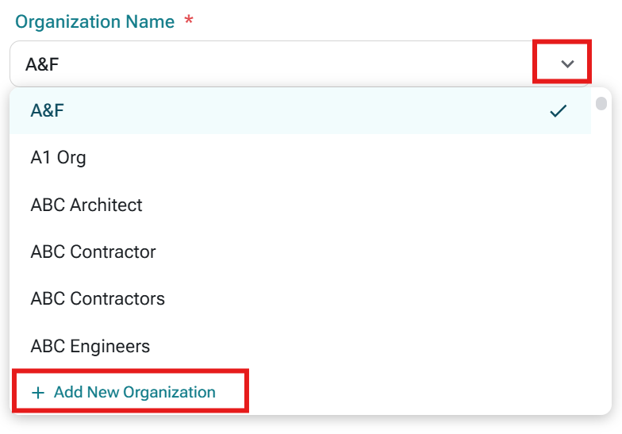Focus the Organization Name combo box field
Viewport: 622px width, 434px height.
[300, 63]
